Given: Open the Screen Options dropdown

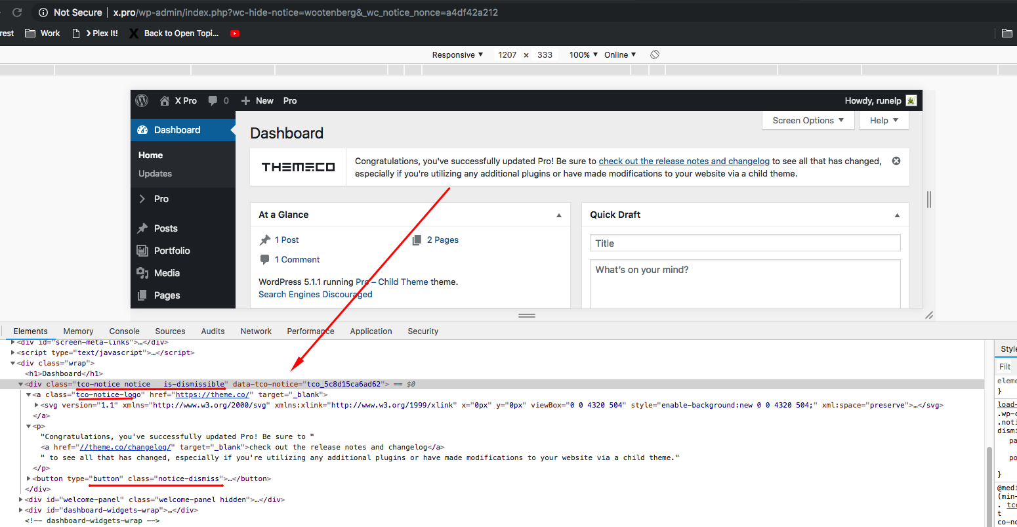Looking at the screenshot, I should click(x=808, y=120).
